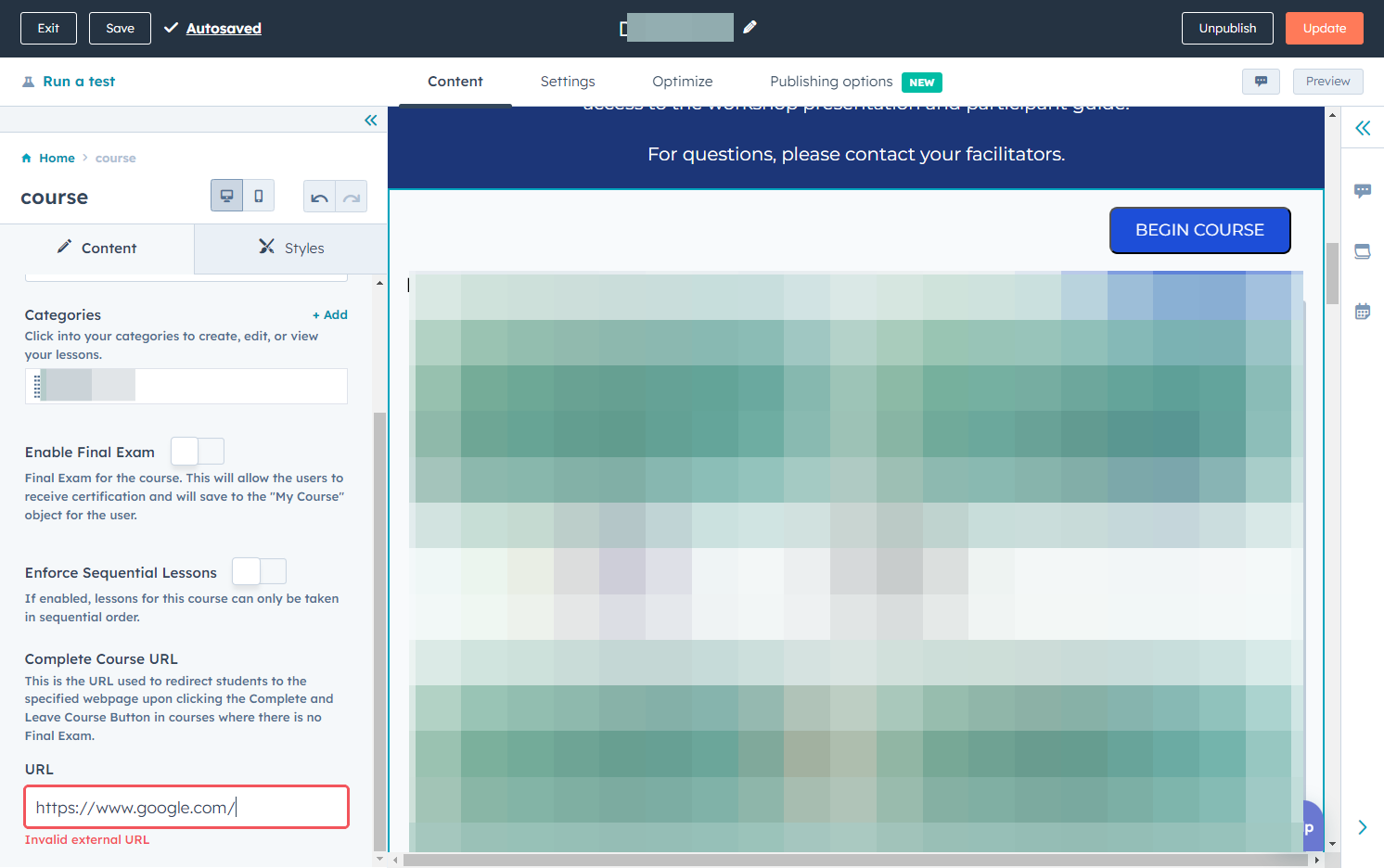Click the undo arrow icon

319,197
